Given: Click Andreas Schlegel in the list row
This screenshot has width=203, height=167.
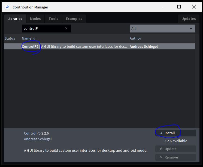Looking at the screenshot, I should click(144, 47).
